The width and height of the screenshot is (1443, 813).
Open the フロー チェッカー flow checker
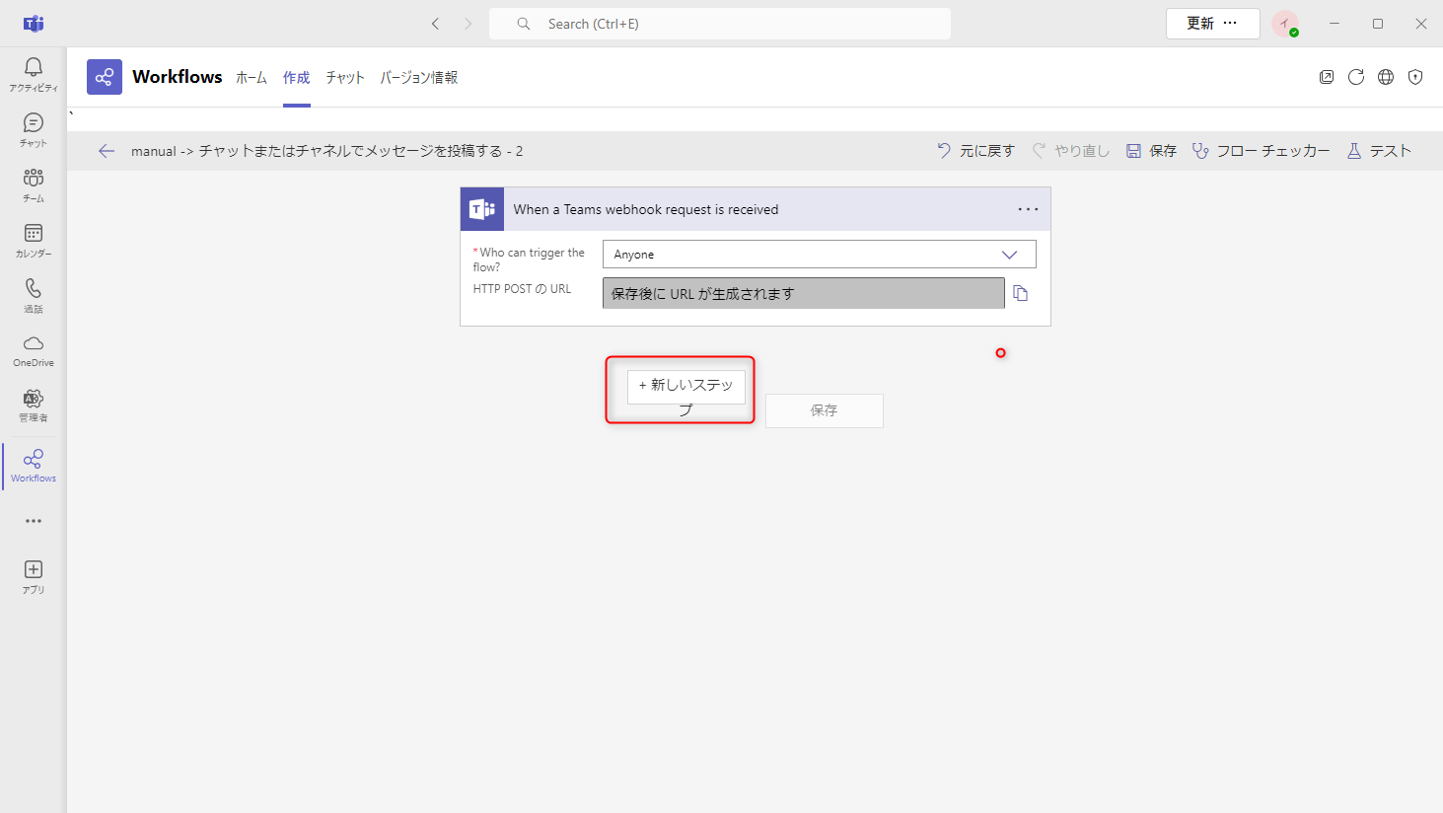[x=1261, y=151]
